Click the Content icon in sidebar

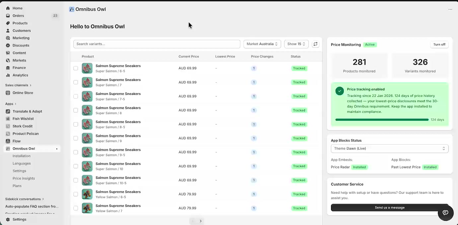click(x=8, y=53)
